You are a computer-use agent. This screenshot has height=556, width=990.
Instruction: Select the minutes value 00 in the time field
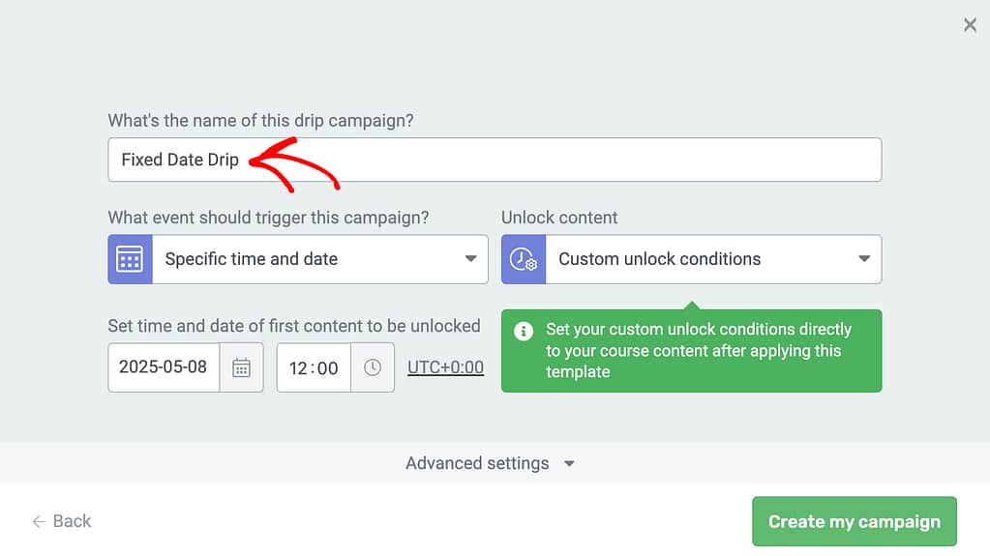coord(328,368)
